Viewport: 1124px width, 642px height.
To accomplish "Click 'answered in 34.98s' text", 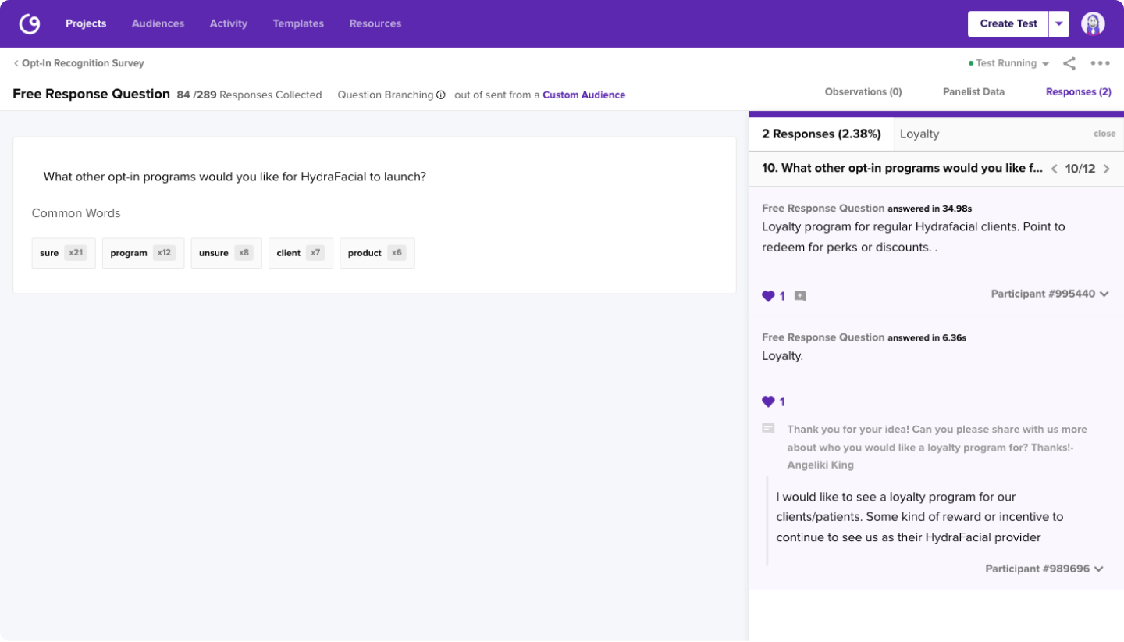I will [930, 209].
